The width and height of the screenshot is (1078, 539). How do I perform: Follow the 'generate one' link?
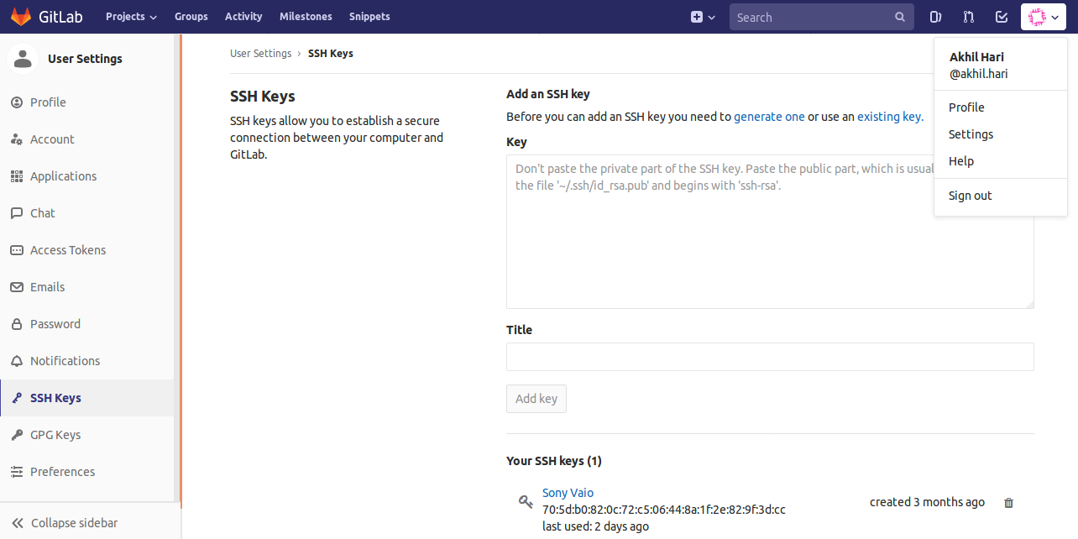(x=769, y=117)
